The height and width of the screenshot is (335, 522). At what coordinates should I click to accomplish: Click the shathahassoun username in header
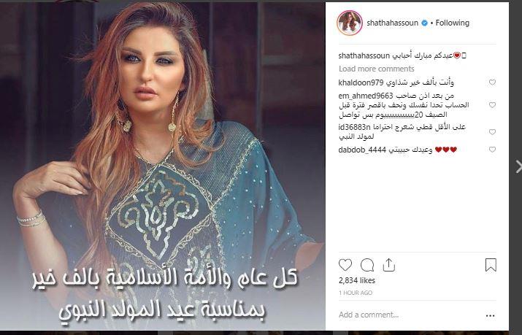[393, 23]
